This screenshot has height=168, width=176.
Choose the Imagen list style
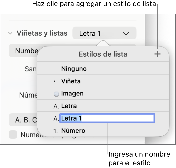72,94
